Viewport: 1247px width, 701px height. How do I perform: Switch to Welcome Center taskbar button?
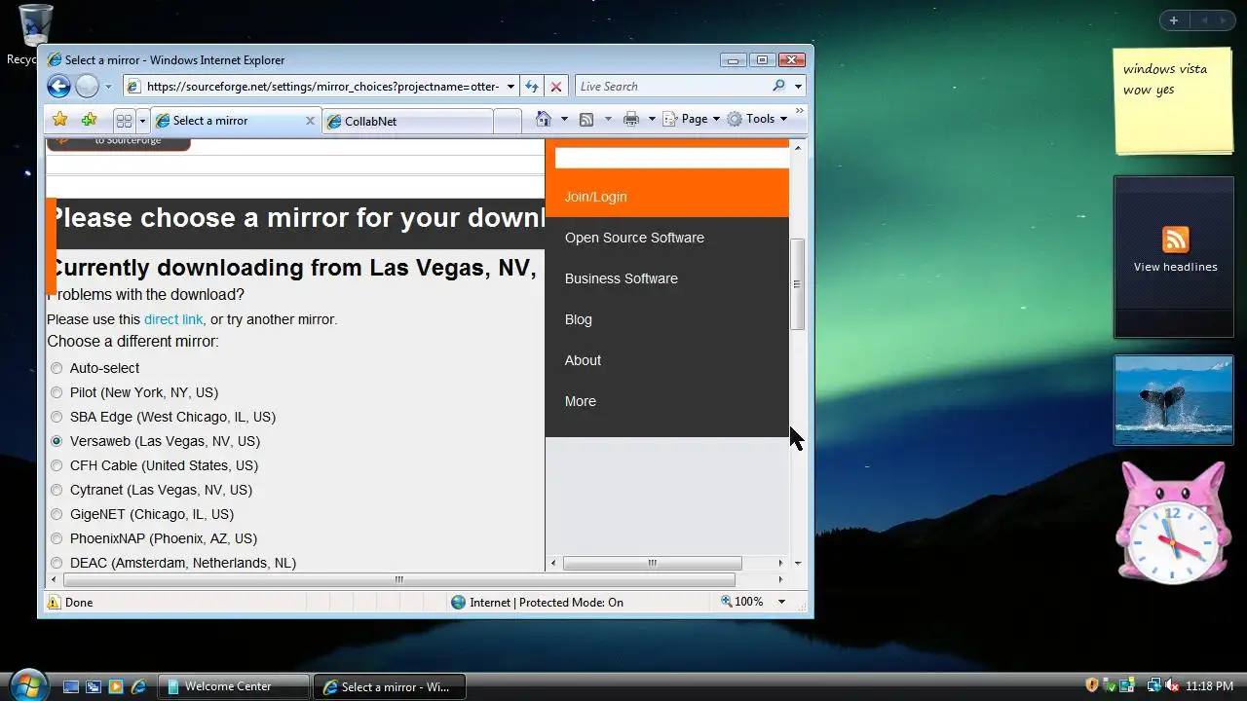(234, 686)
